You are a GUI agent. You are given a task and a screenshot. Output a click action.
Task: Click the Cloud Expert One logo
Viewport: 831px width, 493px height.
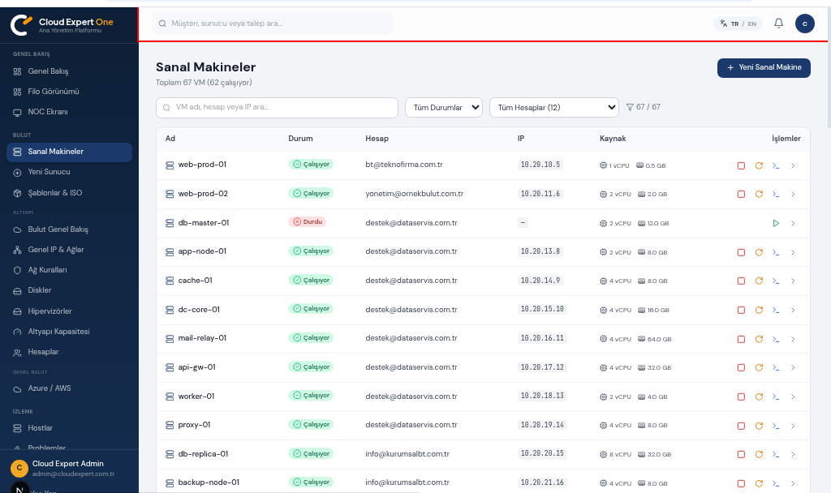(62, 25)
